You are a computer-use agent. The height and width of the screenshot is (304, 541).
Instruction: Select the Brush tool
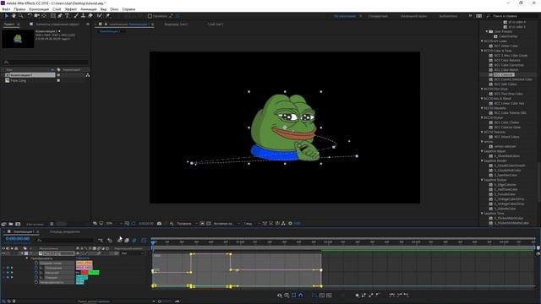pyautogui.click(x=76, y=16)
